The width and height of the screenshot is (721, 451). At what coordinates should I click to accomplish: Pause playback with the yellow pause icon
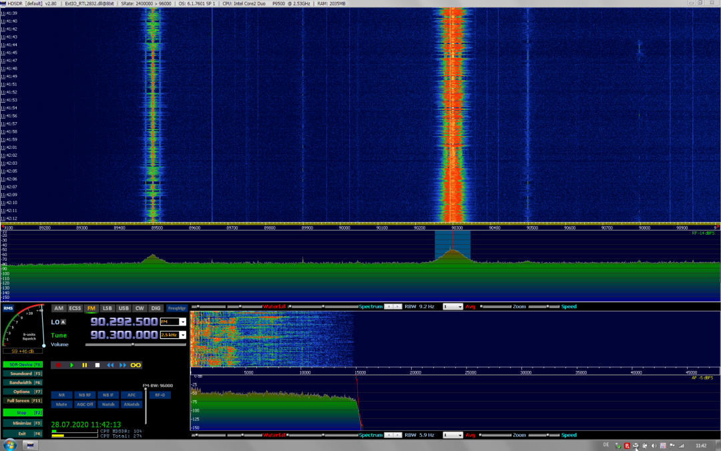(84, 365)
